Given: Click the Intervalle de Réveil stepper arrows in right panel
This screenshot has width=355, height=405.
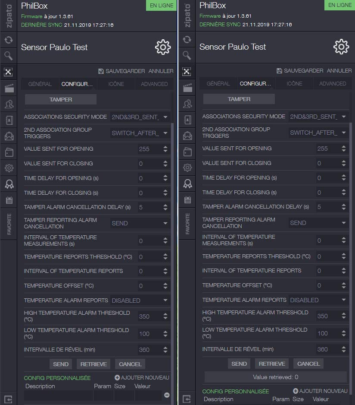Looking at the screenshot, I should pos(344,349).
